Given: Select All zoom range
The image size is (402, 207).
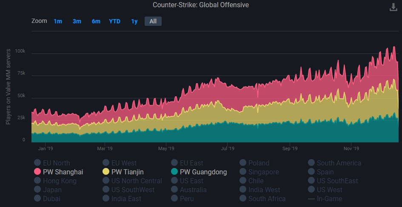Looking at the screenshot, I should coord(153,21).
